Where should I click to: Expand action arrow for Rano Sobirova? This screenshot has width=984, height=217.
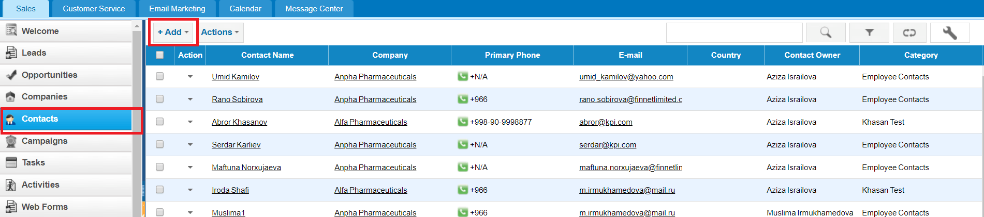pos(190,99)
